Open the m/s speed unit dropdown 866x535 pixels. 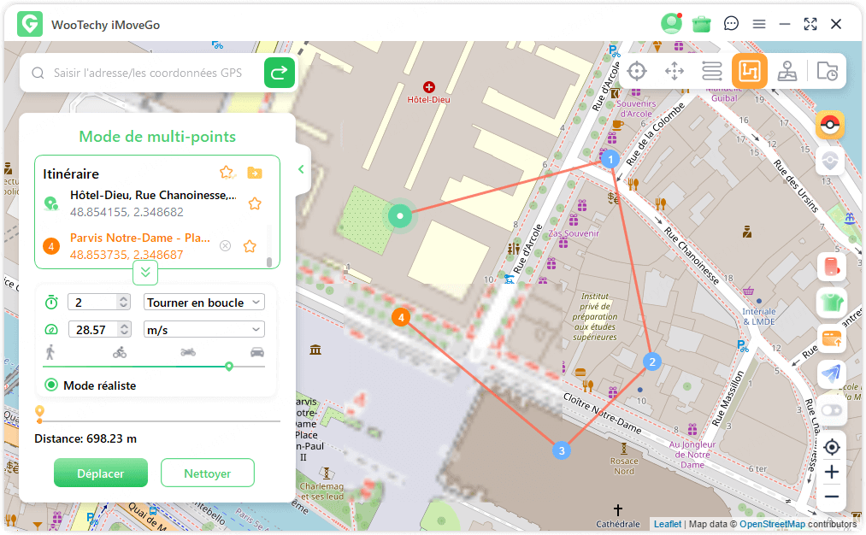[x=204, y=330]
